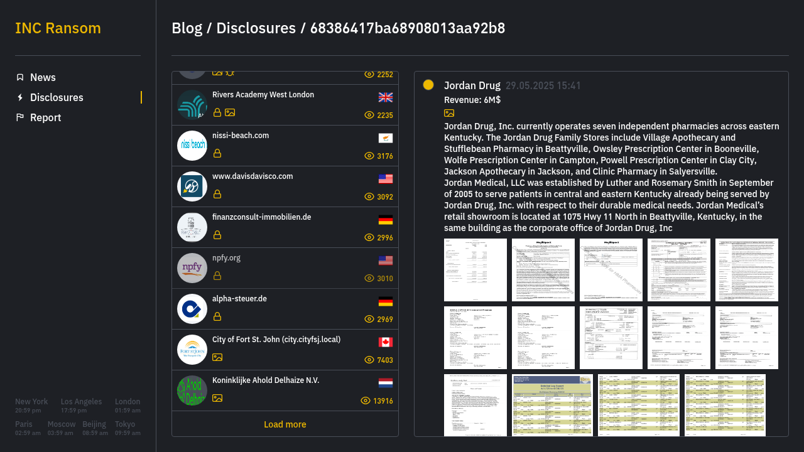
Task: Click the eye icon beside 7403 views
Action: pos(369,360)
